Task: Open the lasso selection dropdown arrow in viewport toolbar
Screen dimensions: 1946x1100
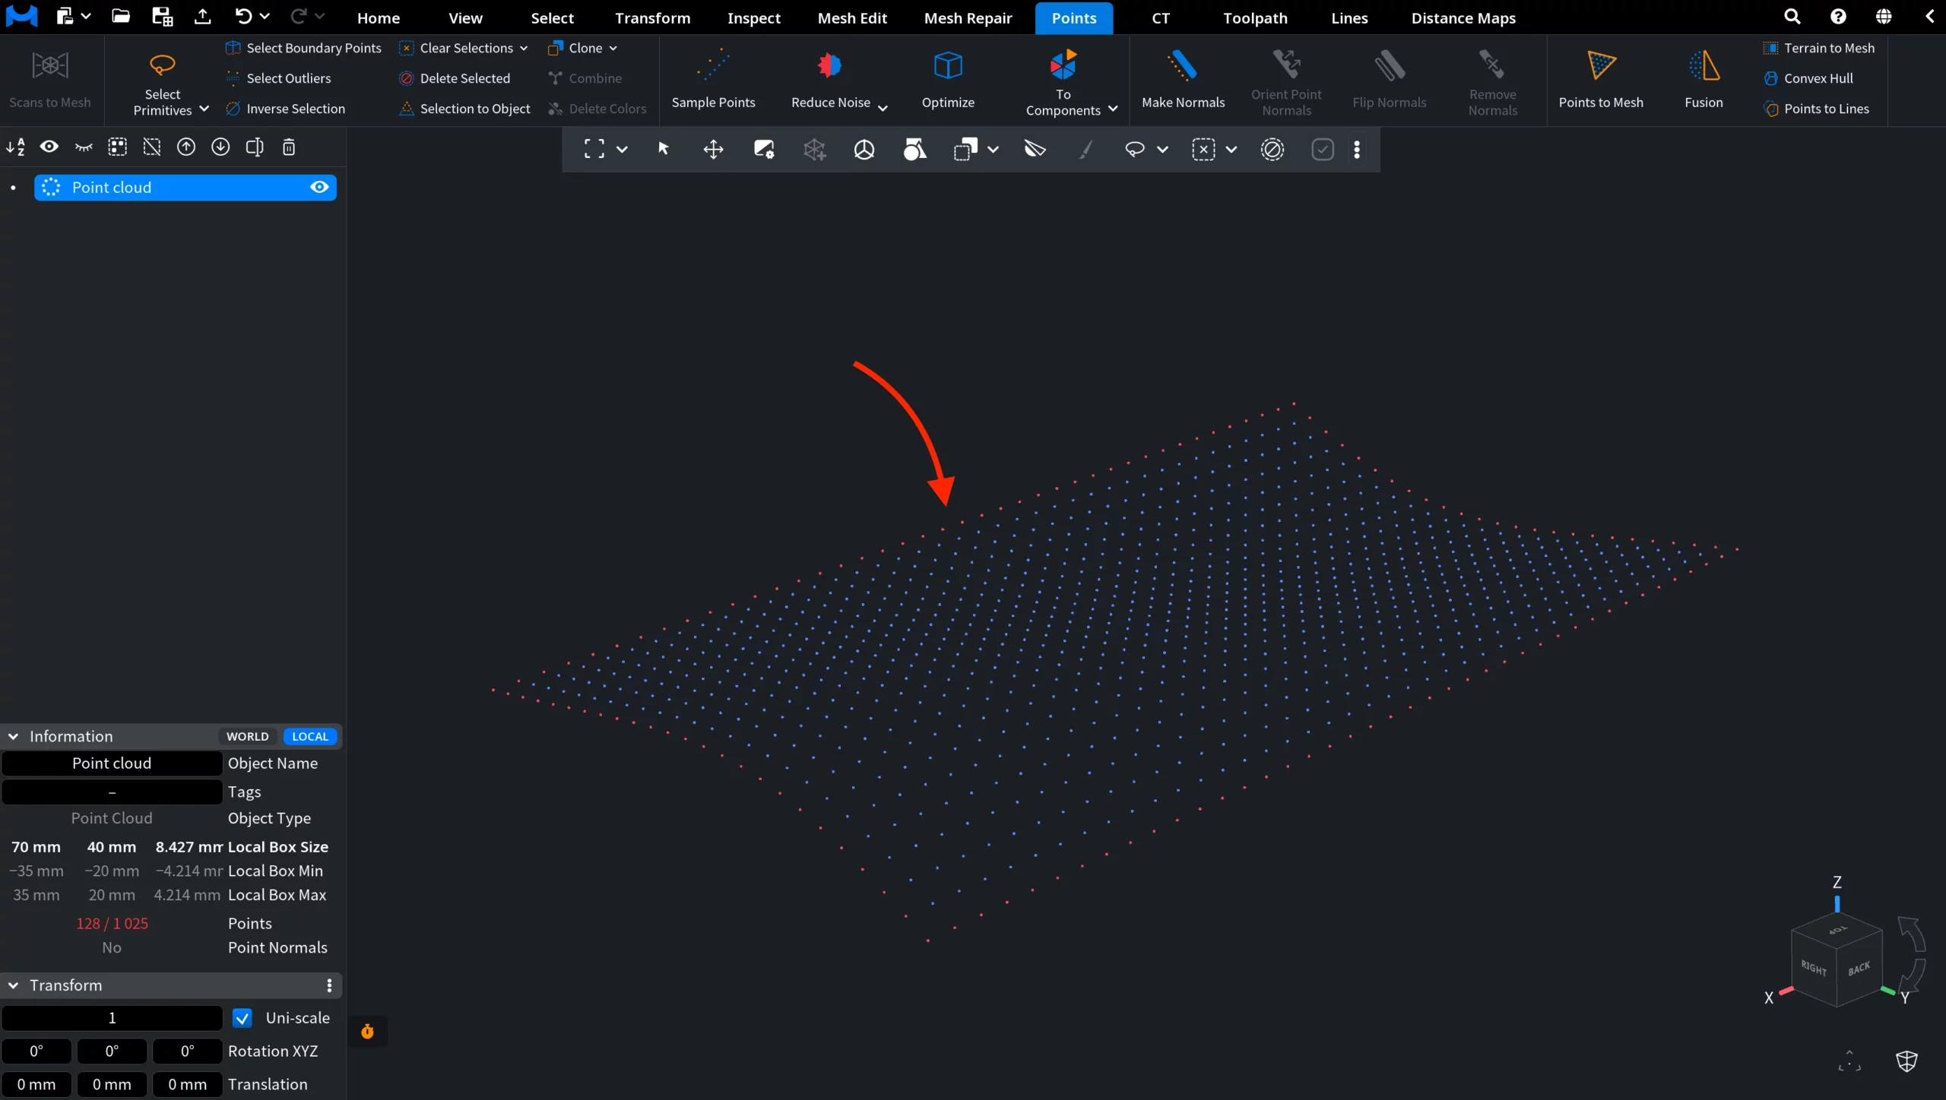Action: click(1162, 150)
